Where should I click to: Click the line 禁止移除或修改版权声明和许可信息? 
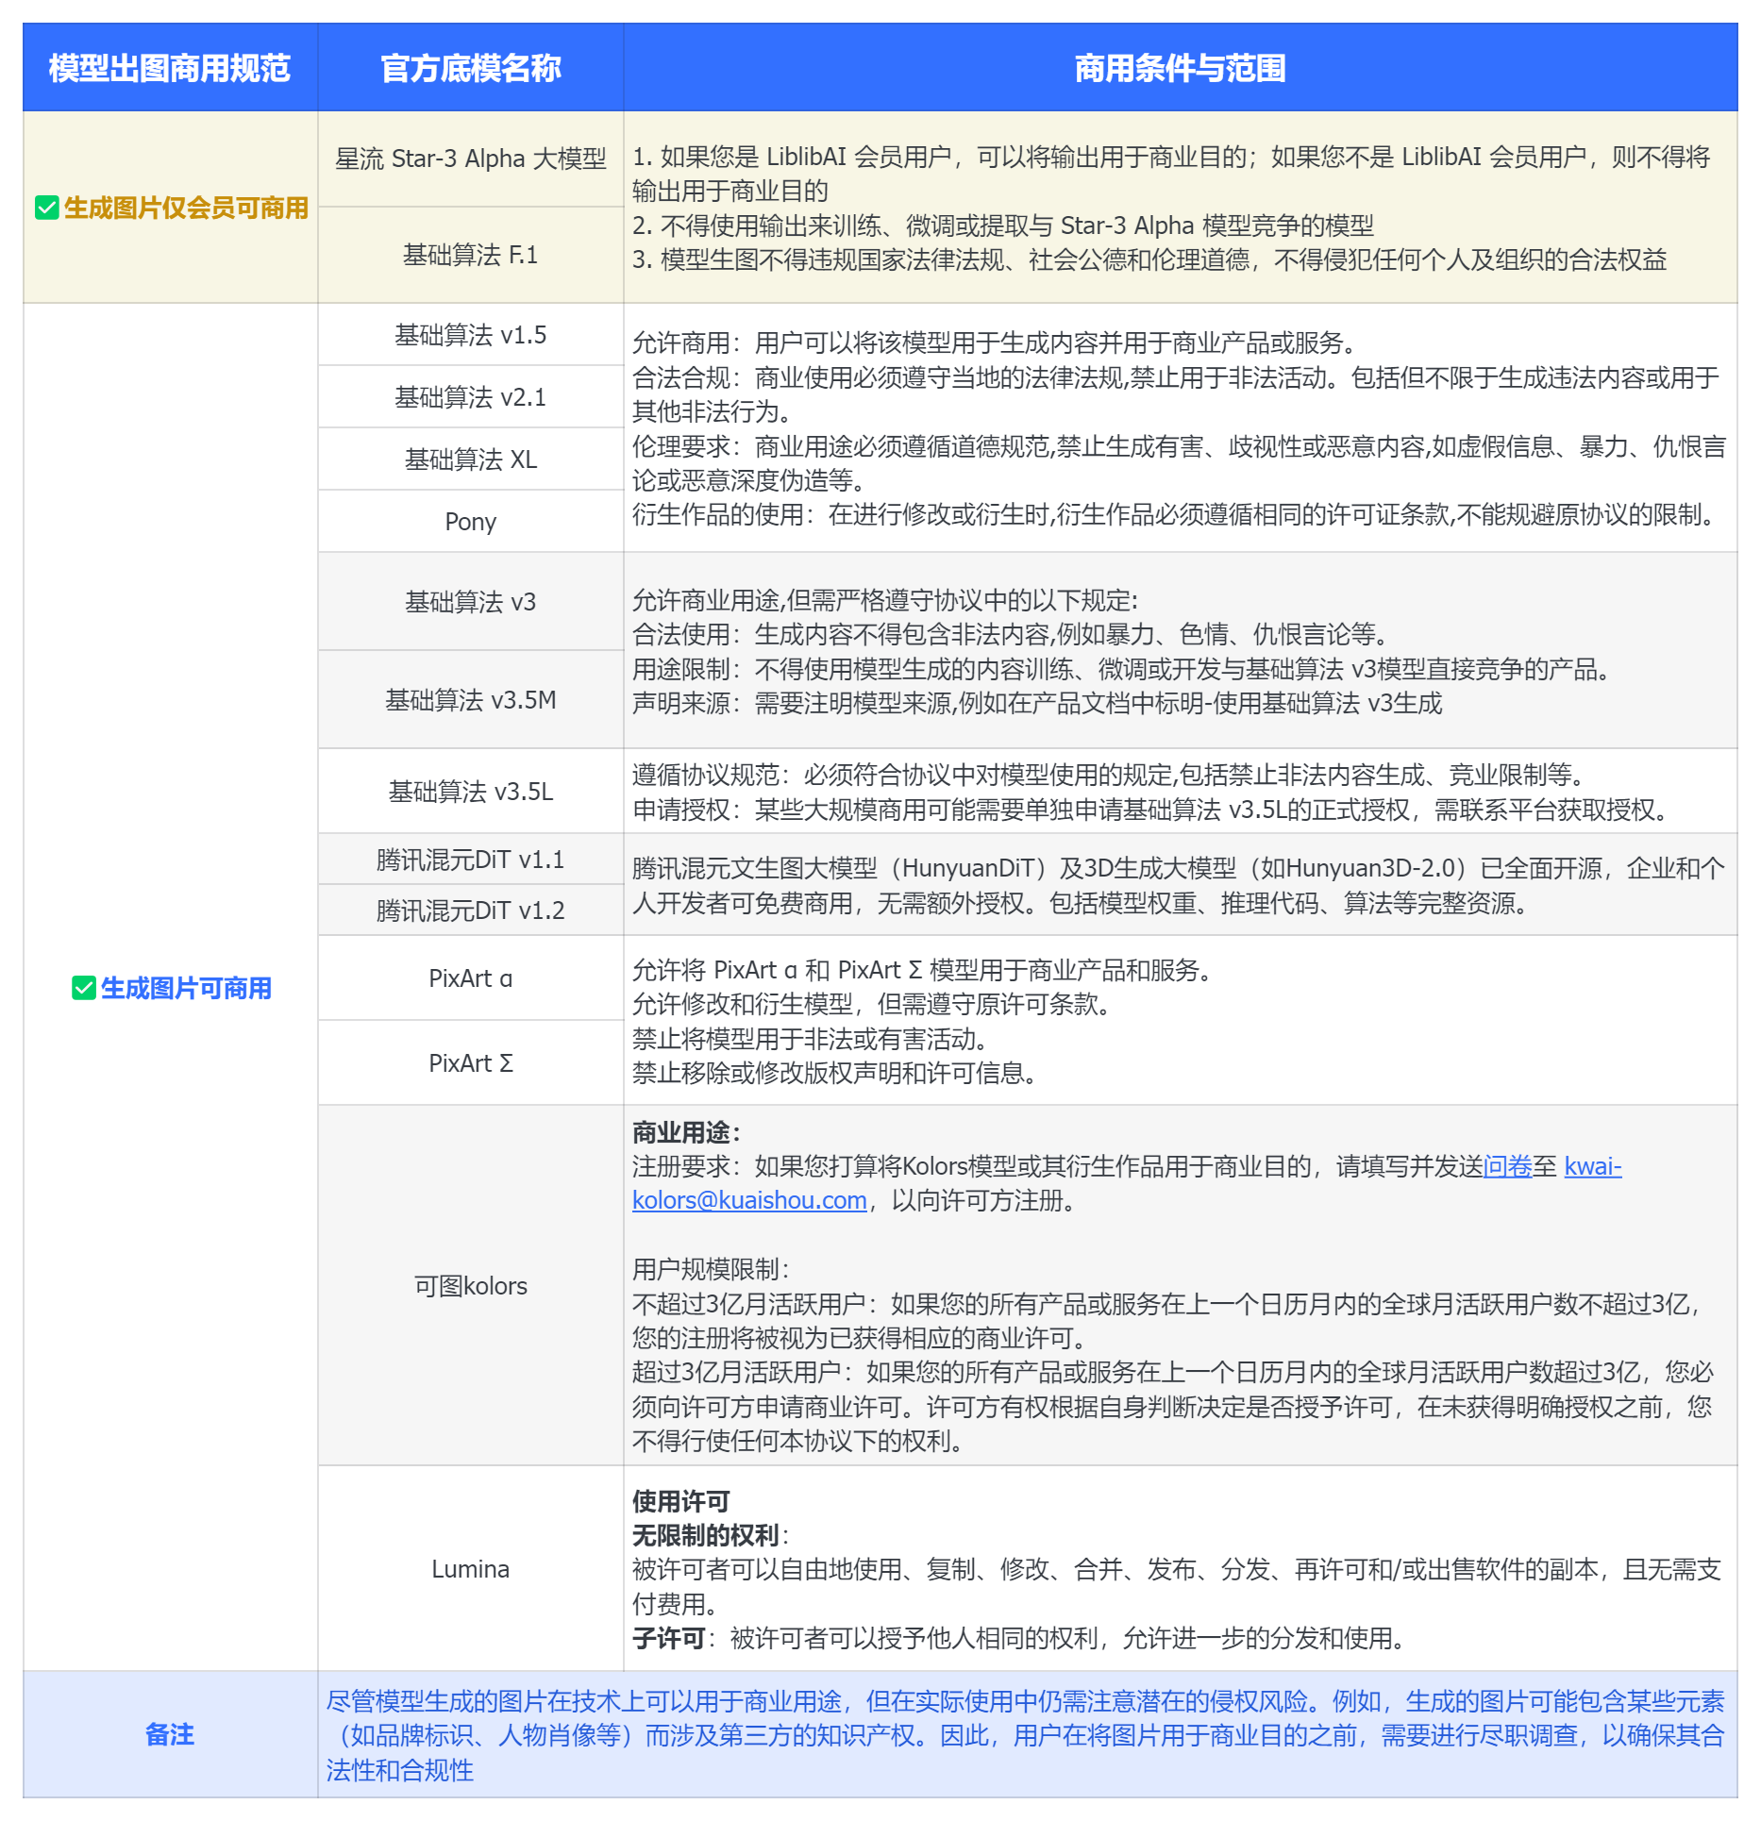(x=835, y=1073)
